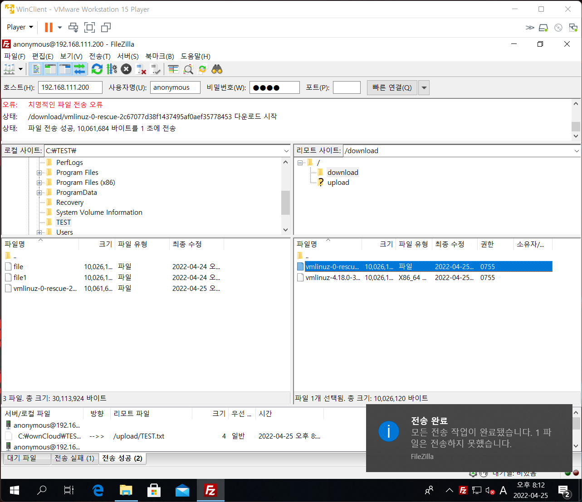Click 빠른 연결(Q) button
The image size is (582, 502).
click(x=392, y=87)
